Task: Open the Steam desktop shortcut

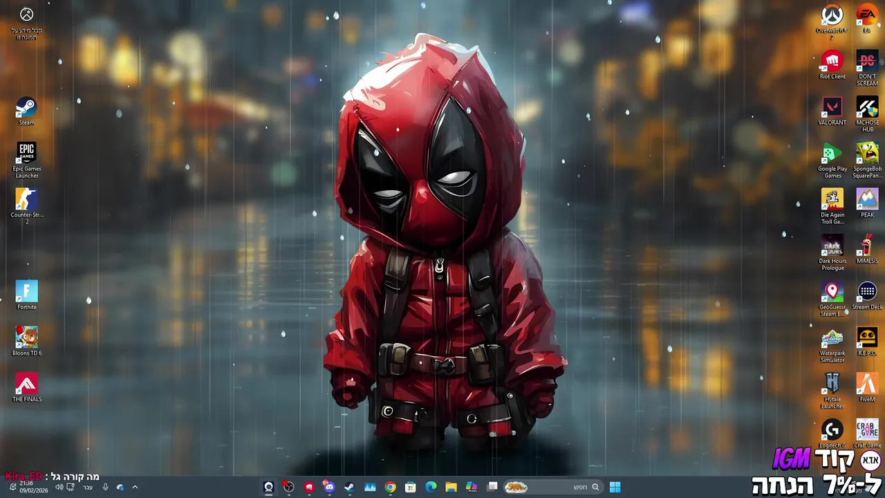Action: 26,111
